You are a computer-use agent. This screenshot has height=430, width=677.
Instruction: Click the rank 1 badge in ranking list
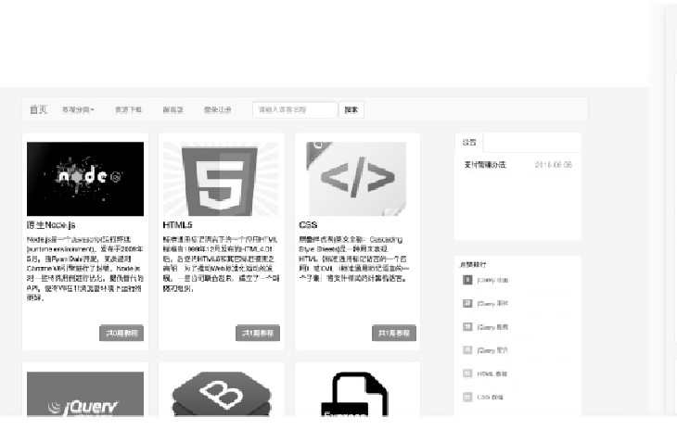tap(467, 280)
